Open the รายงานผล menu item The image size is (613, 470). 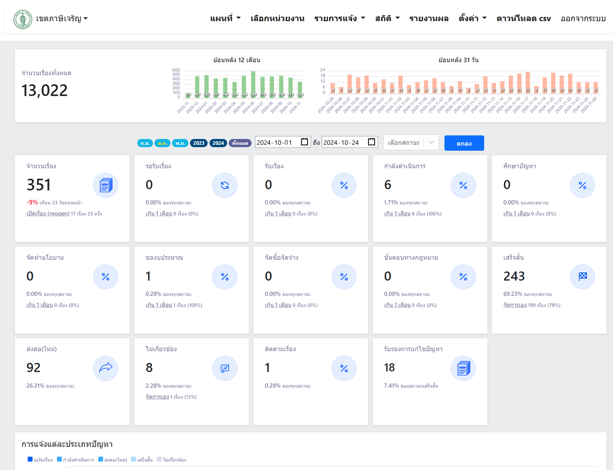click(429, 19)
